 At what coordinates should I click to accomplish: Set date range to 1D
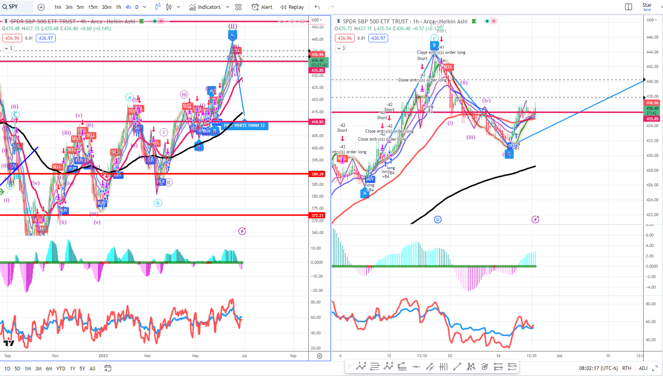click(7, 368)
